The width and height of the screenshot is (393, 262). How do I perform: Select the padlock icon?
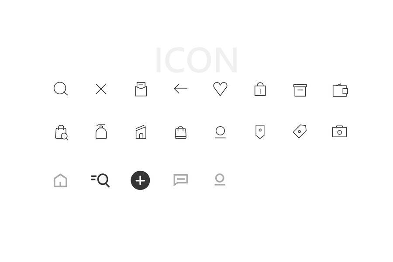coord(260,89)
